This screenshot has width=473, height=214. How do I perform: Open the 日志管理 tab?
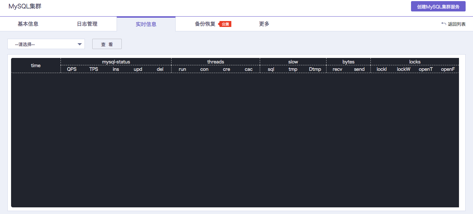pos(87,24)
